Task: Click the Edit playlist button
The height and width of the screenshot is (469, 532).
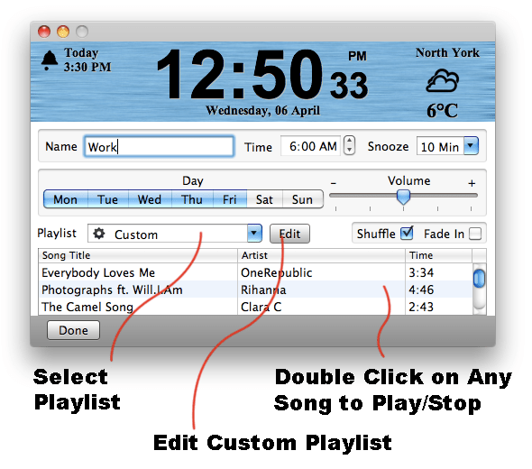Action: (x=289, y=234)
